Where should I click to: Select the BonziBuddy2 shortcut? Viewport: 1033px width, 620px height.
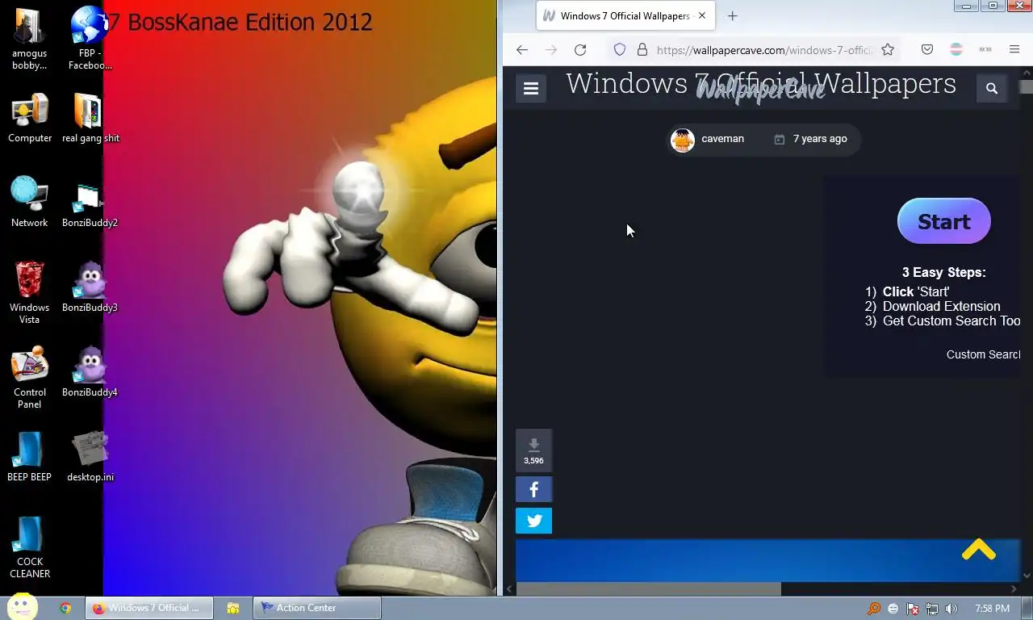pos(90,204)
